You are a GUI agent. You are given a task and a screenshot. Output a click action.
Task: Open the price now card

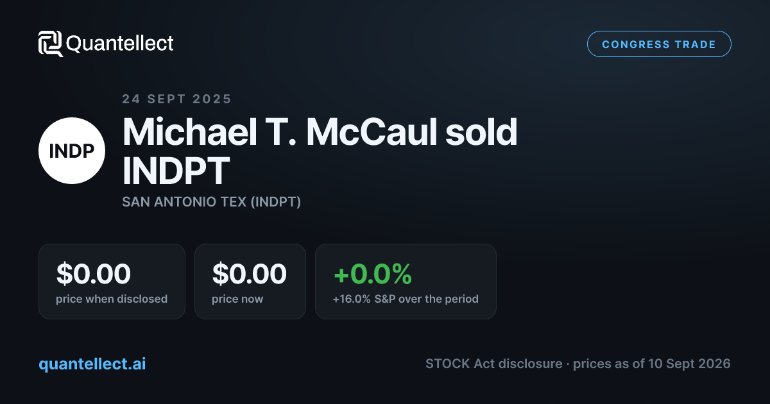coord(251,282)
